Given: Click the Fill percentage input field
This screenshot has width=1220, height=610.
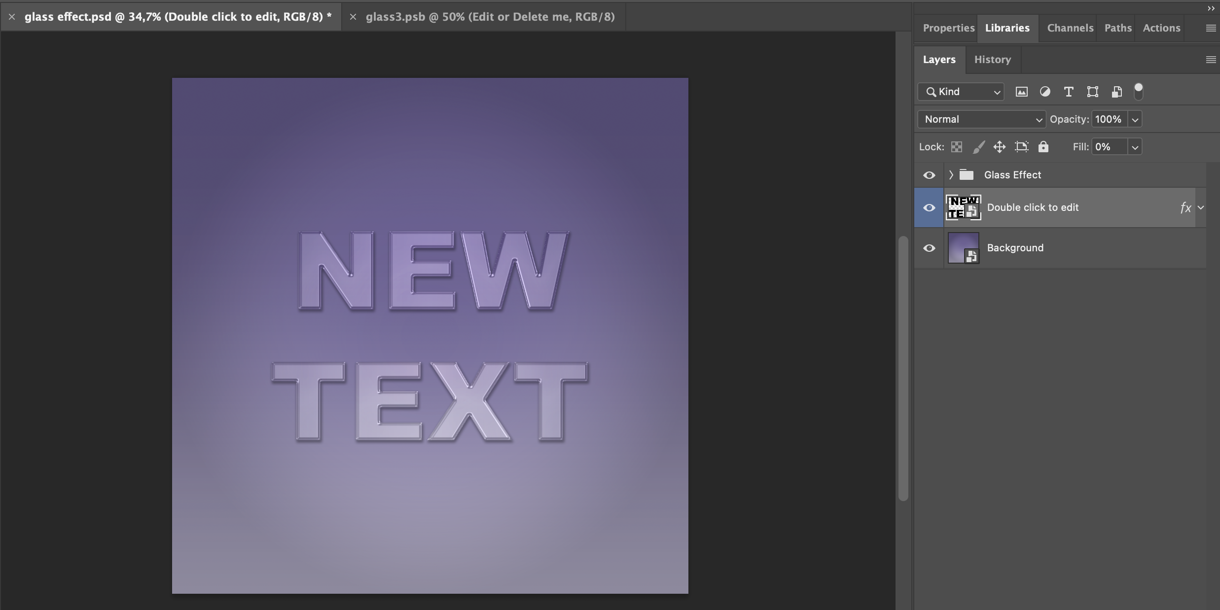Looking at the screenshot, I should [x=1109, y=147].
